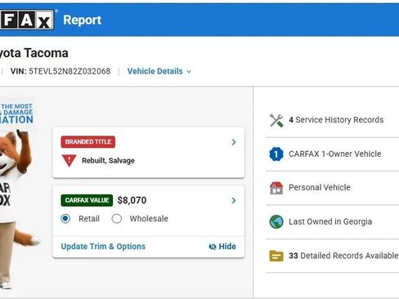Viewport: 399px width, 299px height.
Task: Select the Retail radio button
Action: click(x=65, y=219)
